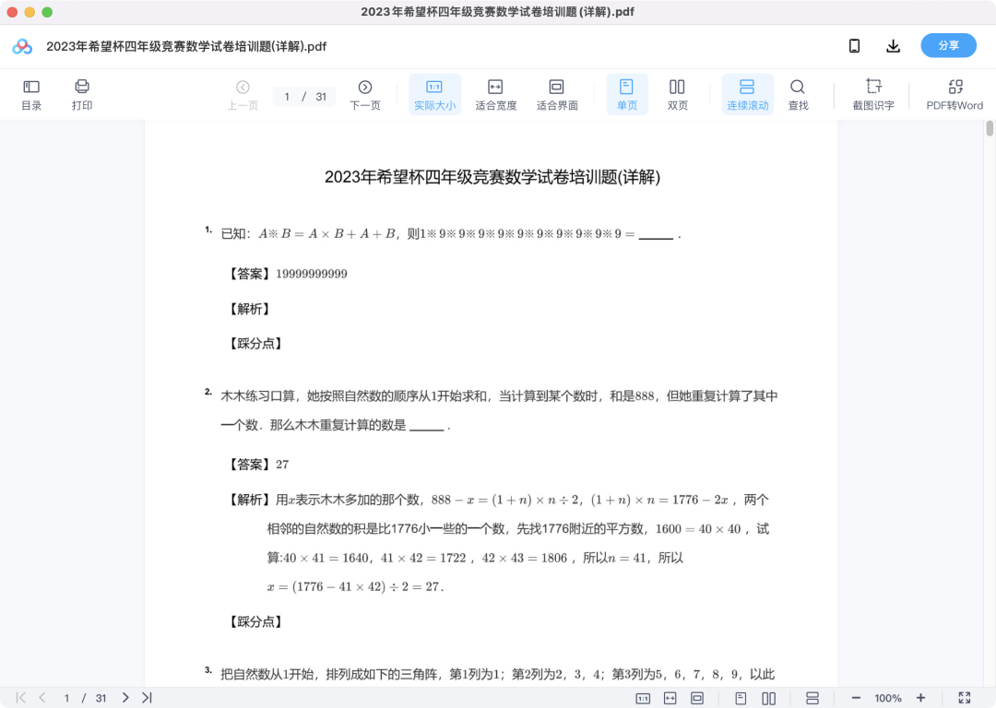Click the total pages 31 in toolbar

click(321, 97)
